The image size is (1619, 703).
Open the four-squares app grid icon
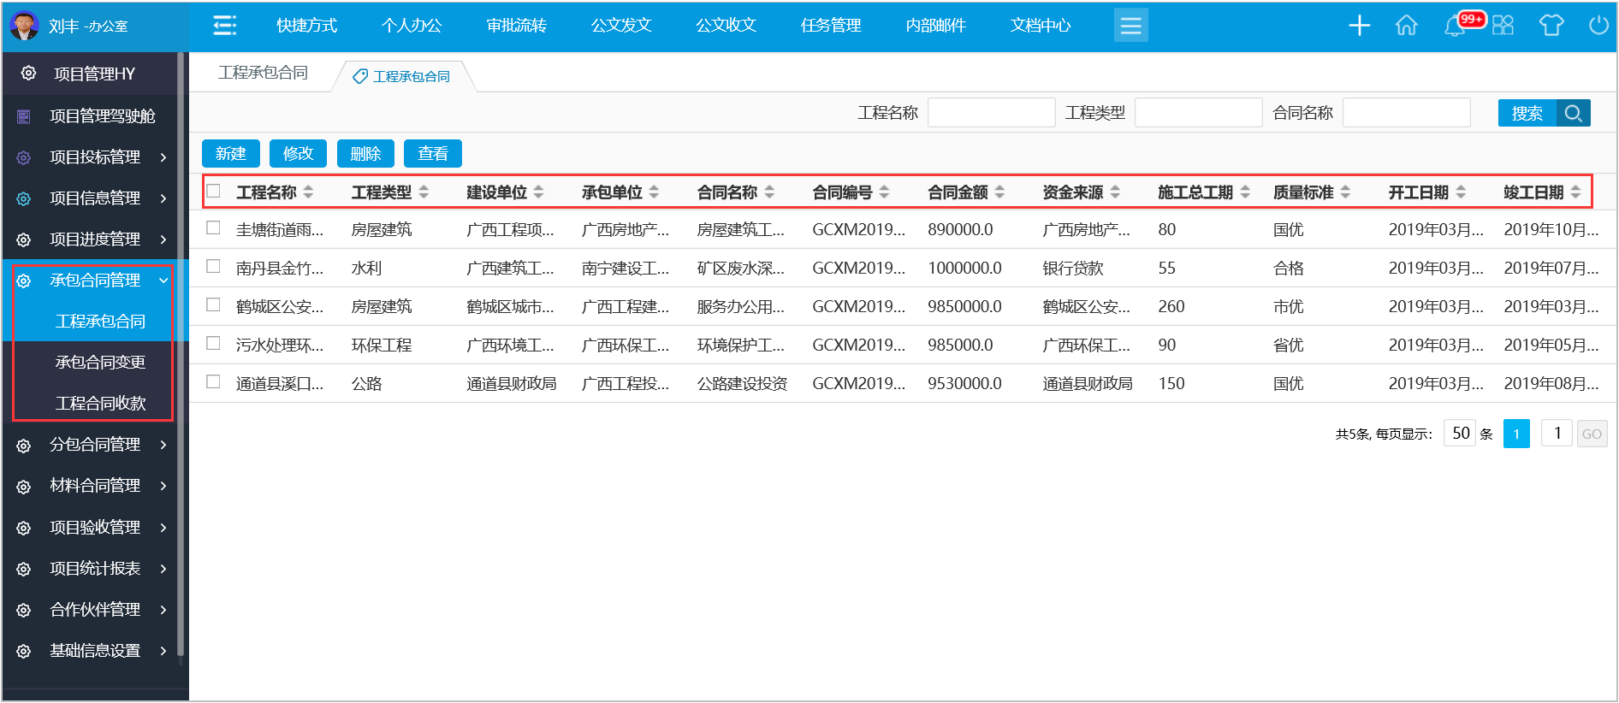pos(1503,26)
